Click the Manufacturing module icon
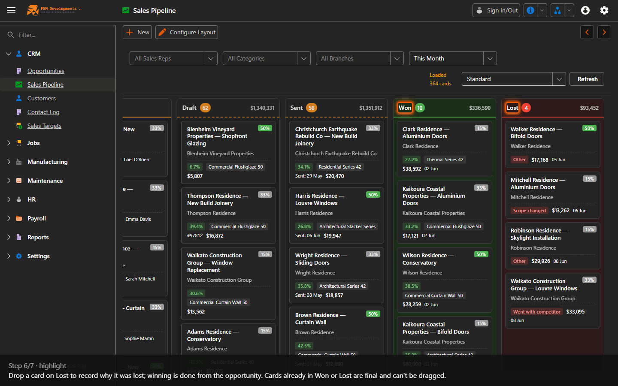This screenshot has width=618, height=386. tap(19, 162)
